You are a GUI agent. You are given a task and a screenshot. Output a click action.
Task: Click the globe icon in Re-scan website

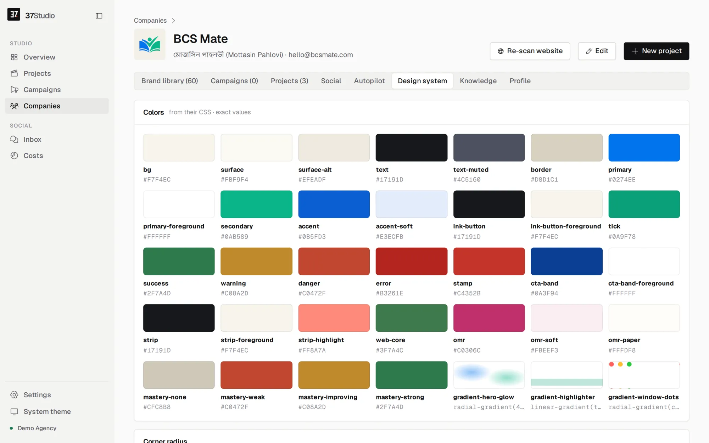[x=501, y=51]
